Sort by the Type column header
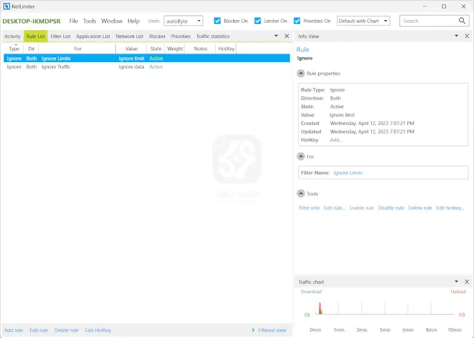 pos(14,49)
